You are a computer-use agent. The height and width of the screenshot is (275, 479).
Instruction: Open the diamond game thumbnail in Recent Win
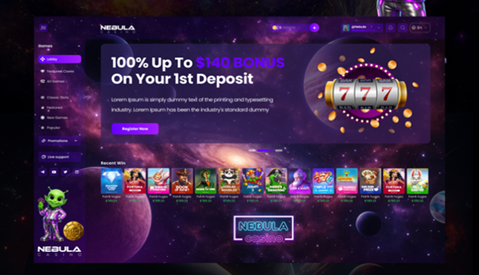pyautogui.click(x=111, y=181)
